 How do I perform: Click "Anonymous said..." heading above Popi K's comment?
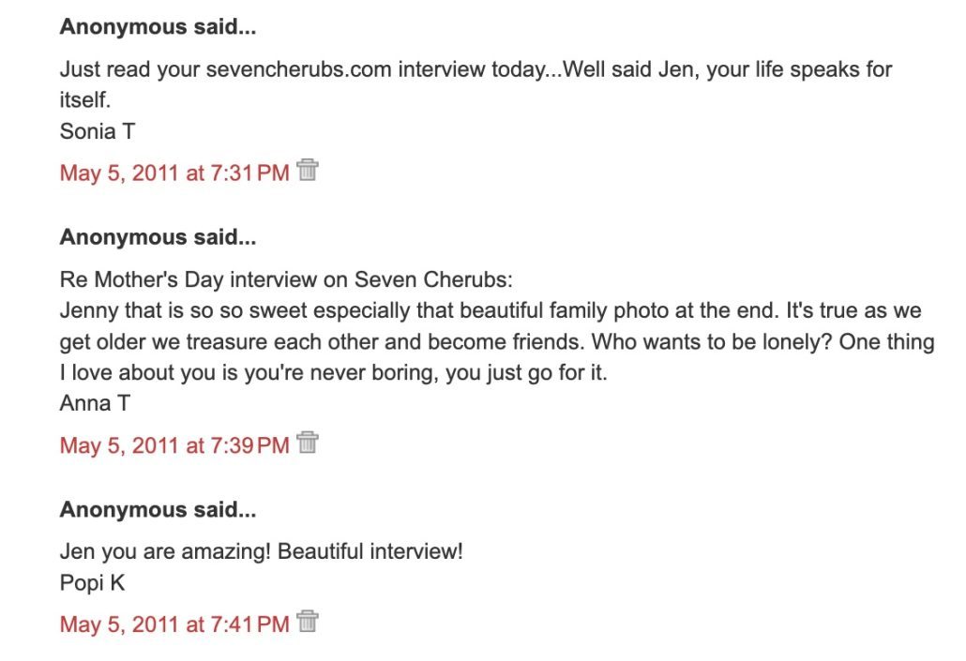click(x=158, y=510)
